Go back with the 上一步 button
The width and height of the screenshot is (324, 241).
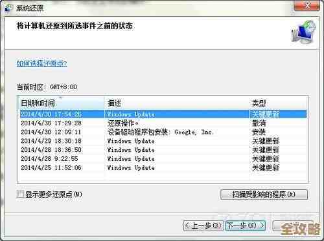click(x=203, y=225)
